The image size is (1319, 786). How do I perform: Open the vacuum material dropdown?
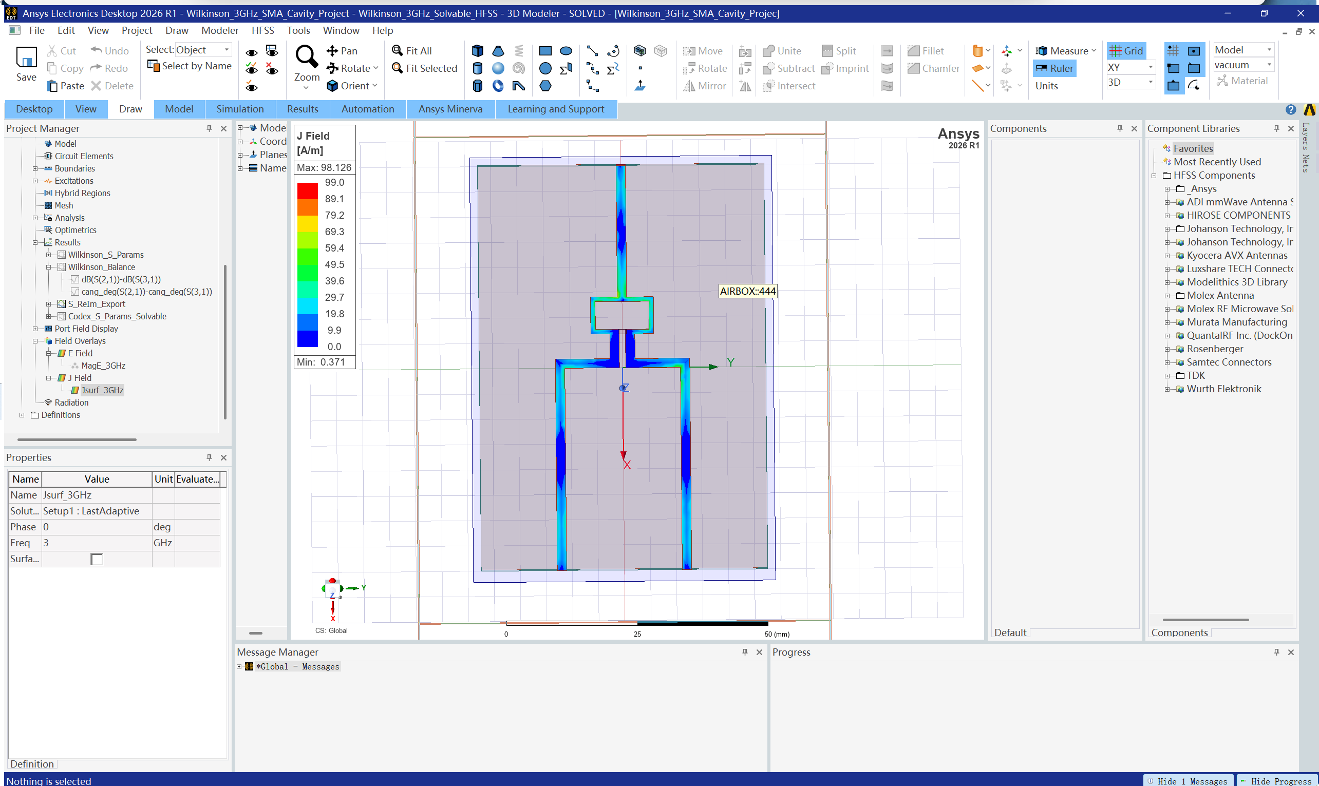[x=1269, y=65]
